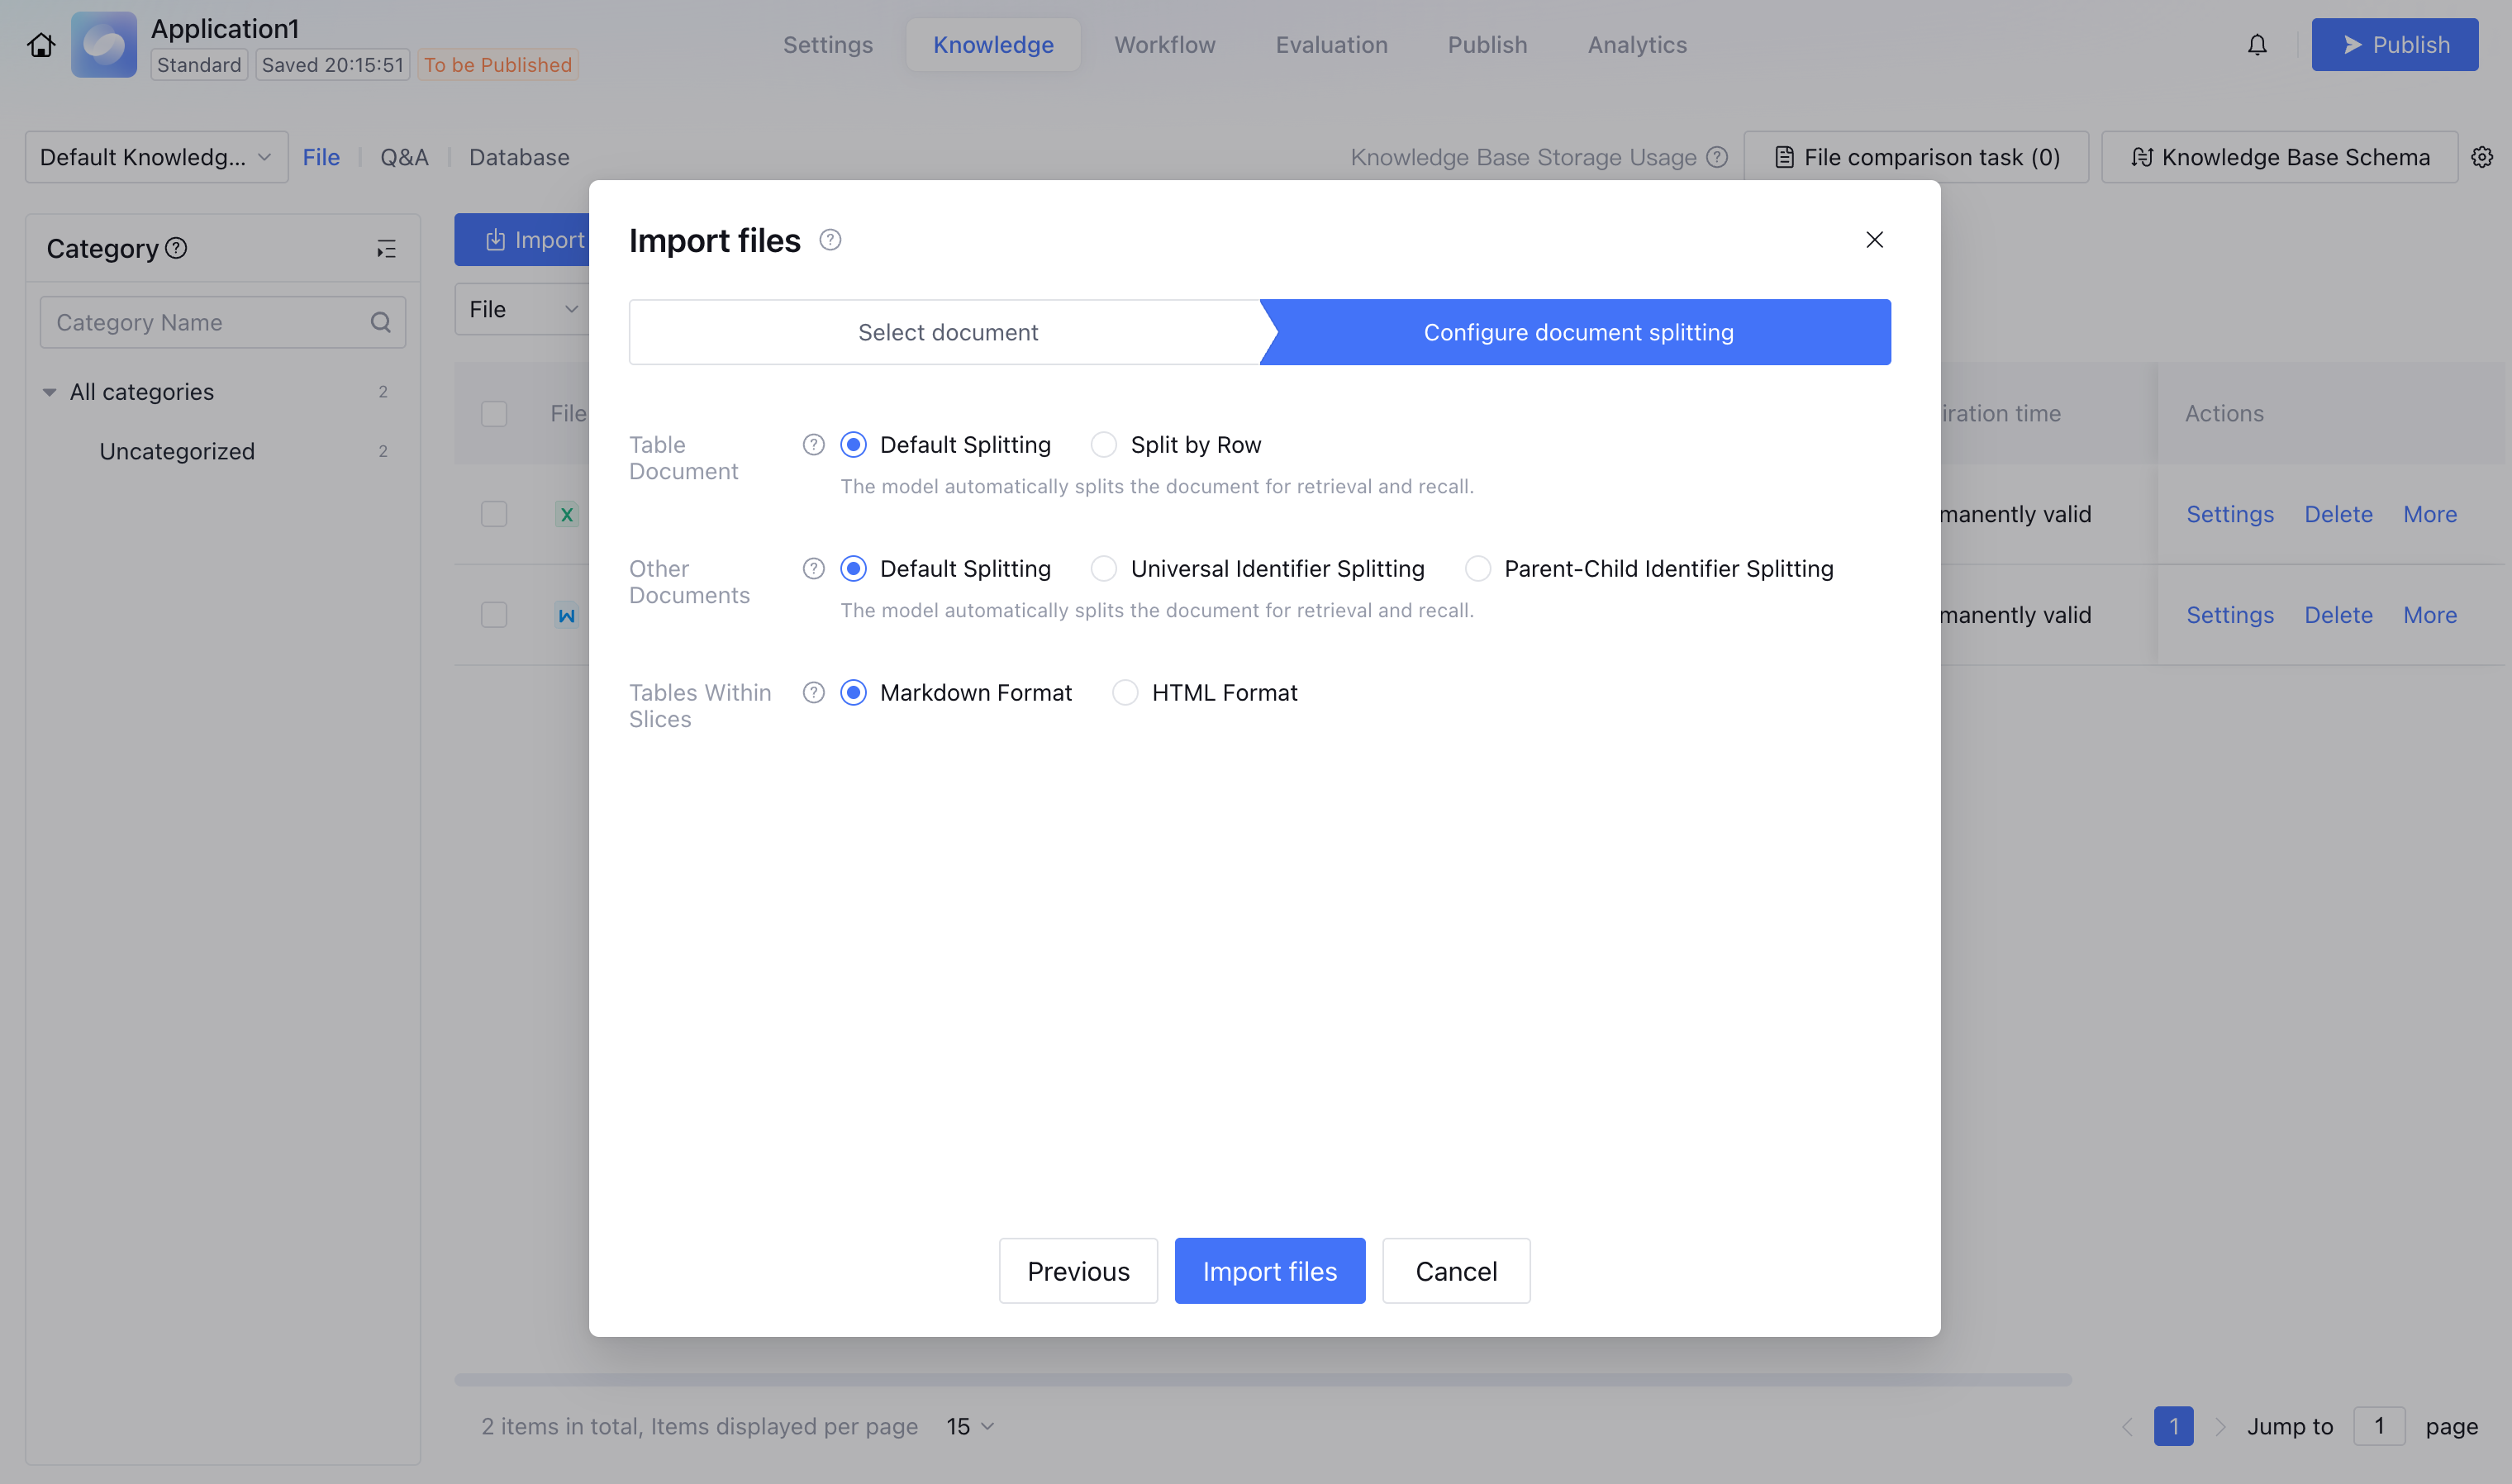
Task: Open the items per page dropdown
Action: coord(969,1426)
